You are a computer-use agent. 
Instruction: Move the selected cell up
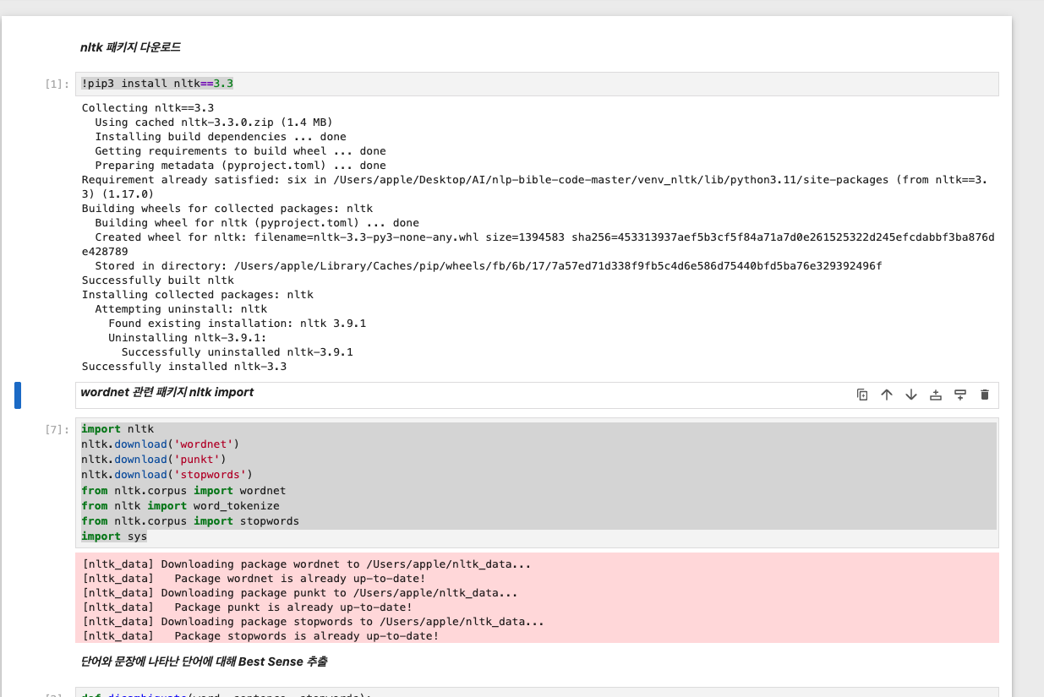[887, 395]
